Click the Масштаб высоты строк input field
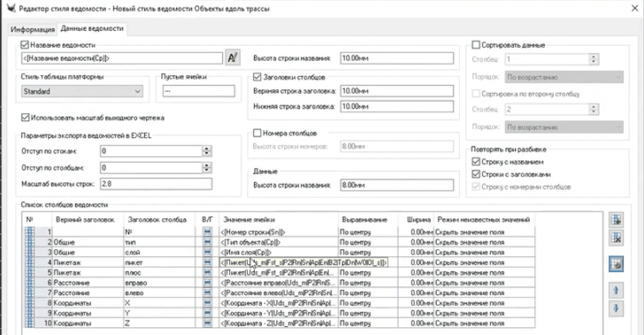 [156, 184]
